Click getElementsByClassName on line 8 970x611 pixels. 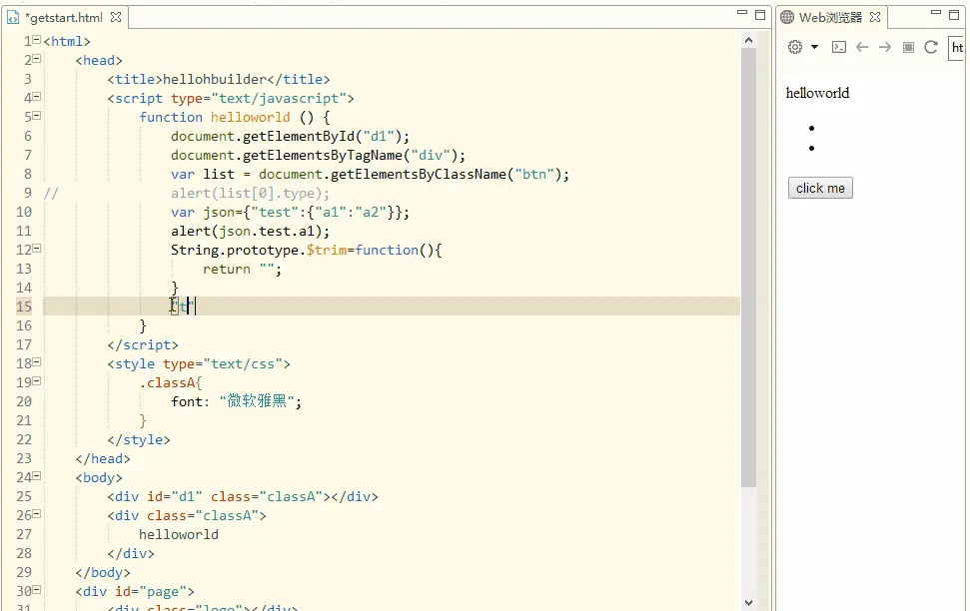point(419,175)
